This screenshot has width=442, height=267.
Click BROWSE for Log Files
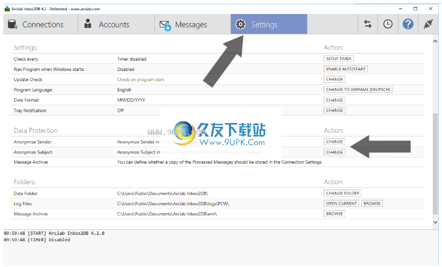point(372,204)
